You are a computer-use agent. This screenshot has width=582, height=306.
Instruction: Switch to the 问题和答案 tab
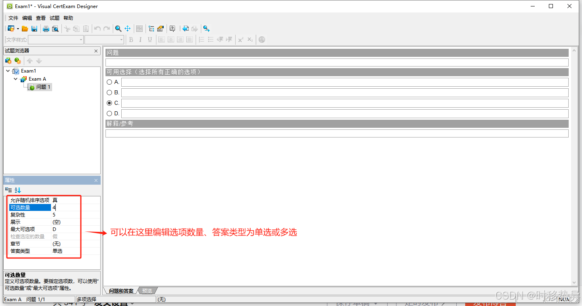tap(121, 291)
